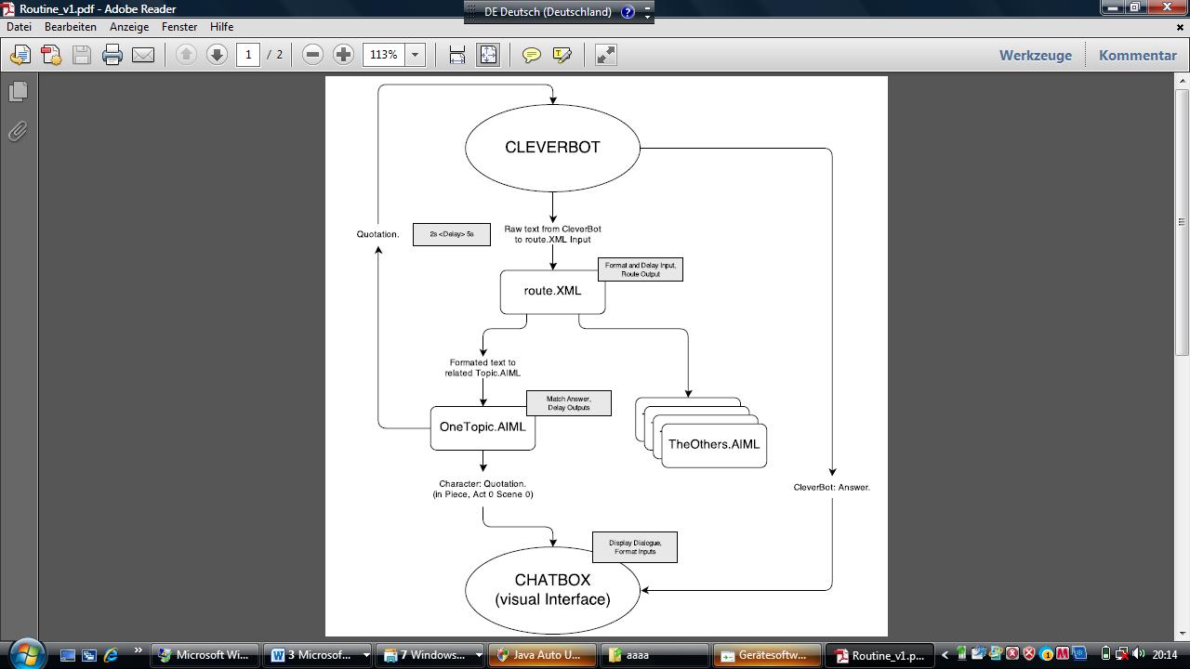Toggle full screen read mode
Viewport: 1190px width, 669px height.
point(605,55)
